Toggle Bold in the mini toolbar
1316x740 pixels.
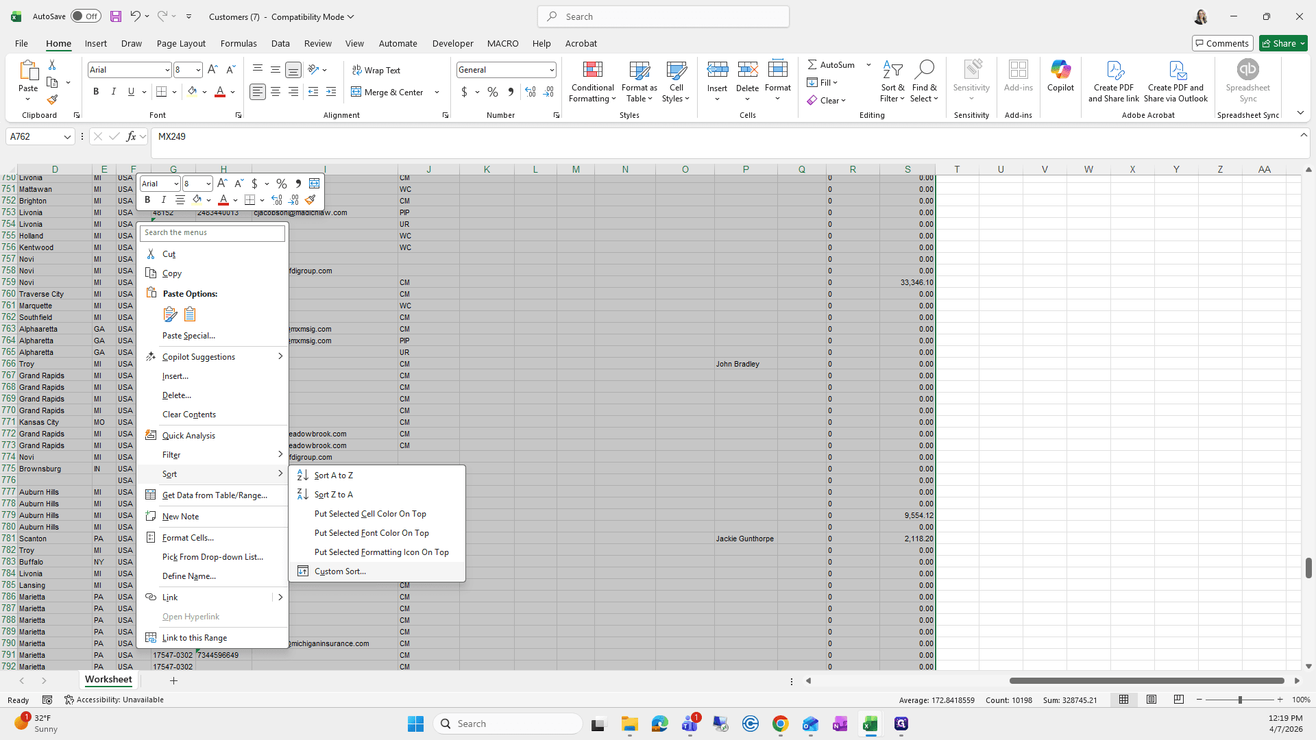[147, 200]
